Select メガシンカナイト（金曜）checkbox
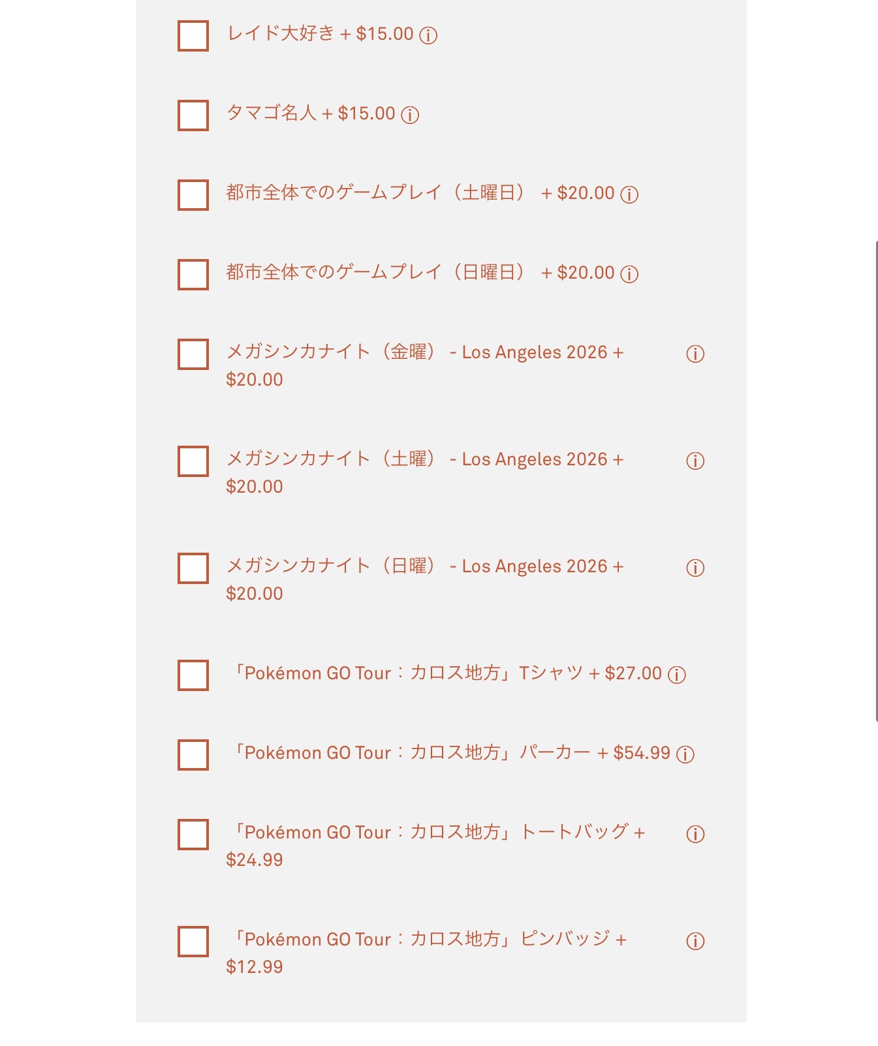Viewport: 878px width, 1046px height. click(193, 354)
